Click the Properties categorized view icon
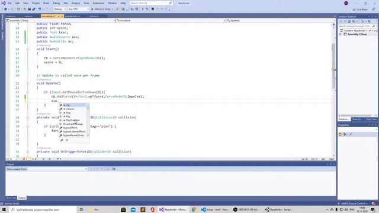379x213 pixels. pos(341,134)
